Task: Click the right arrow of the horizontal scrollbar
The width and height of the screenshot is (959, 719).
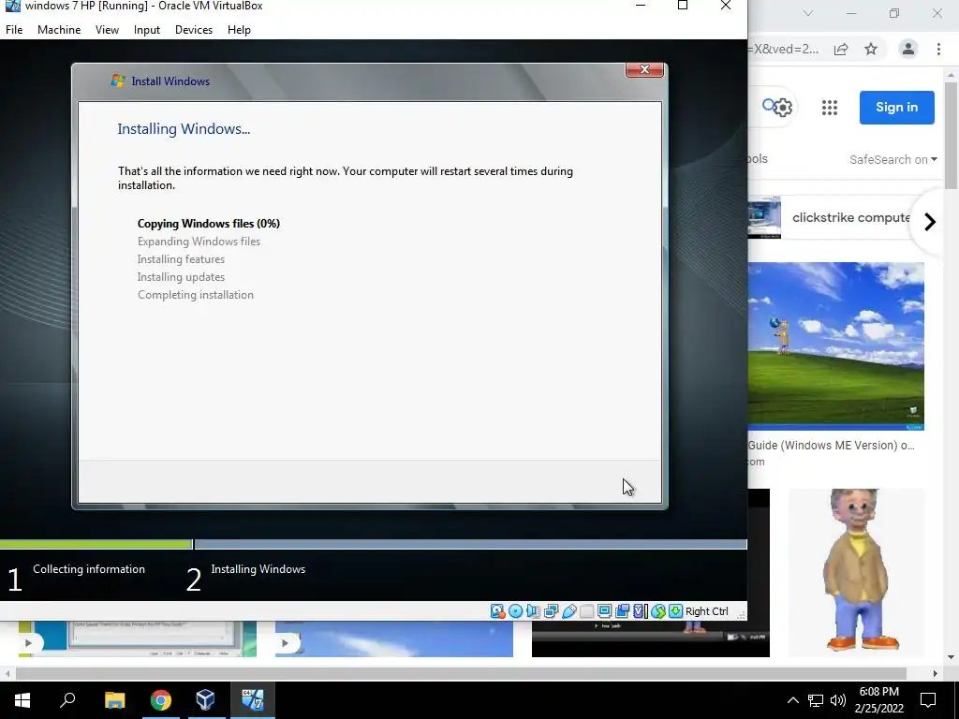Action: click(935, 673)
